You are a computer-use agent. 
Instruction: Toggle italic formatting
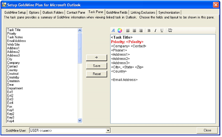click(x=155, y=30)
